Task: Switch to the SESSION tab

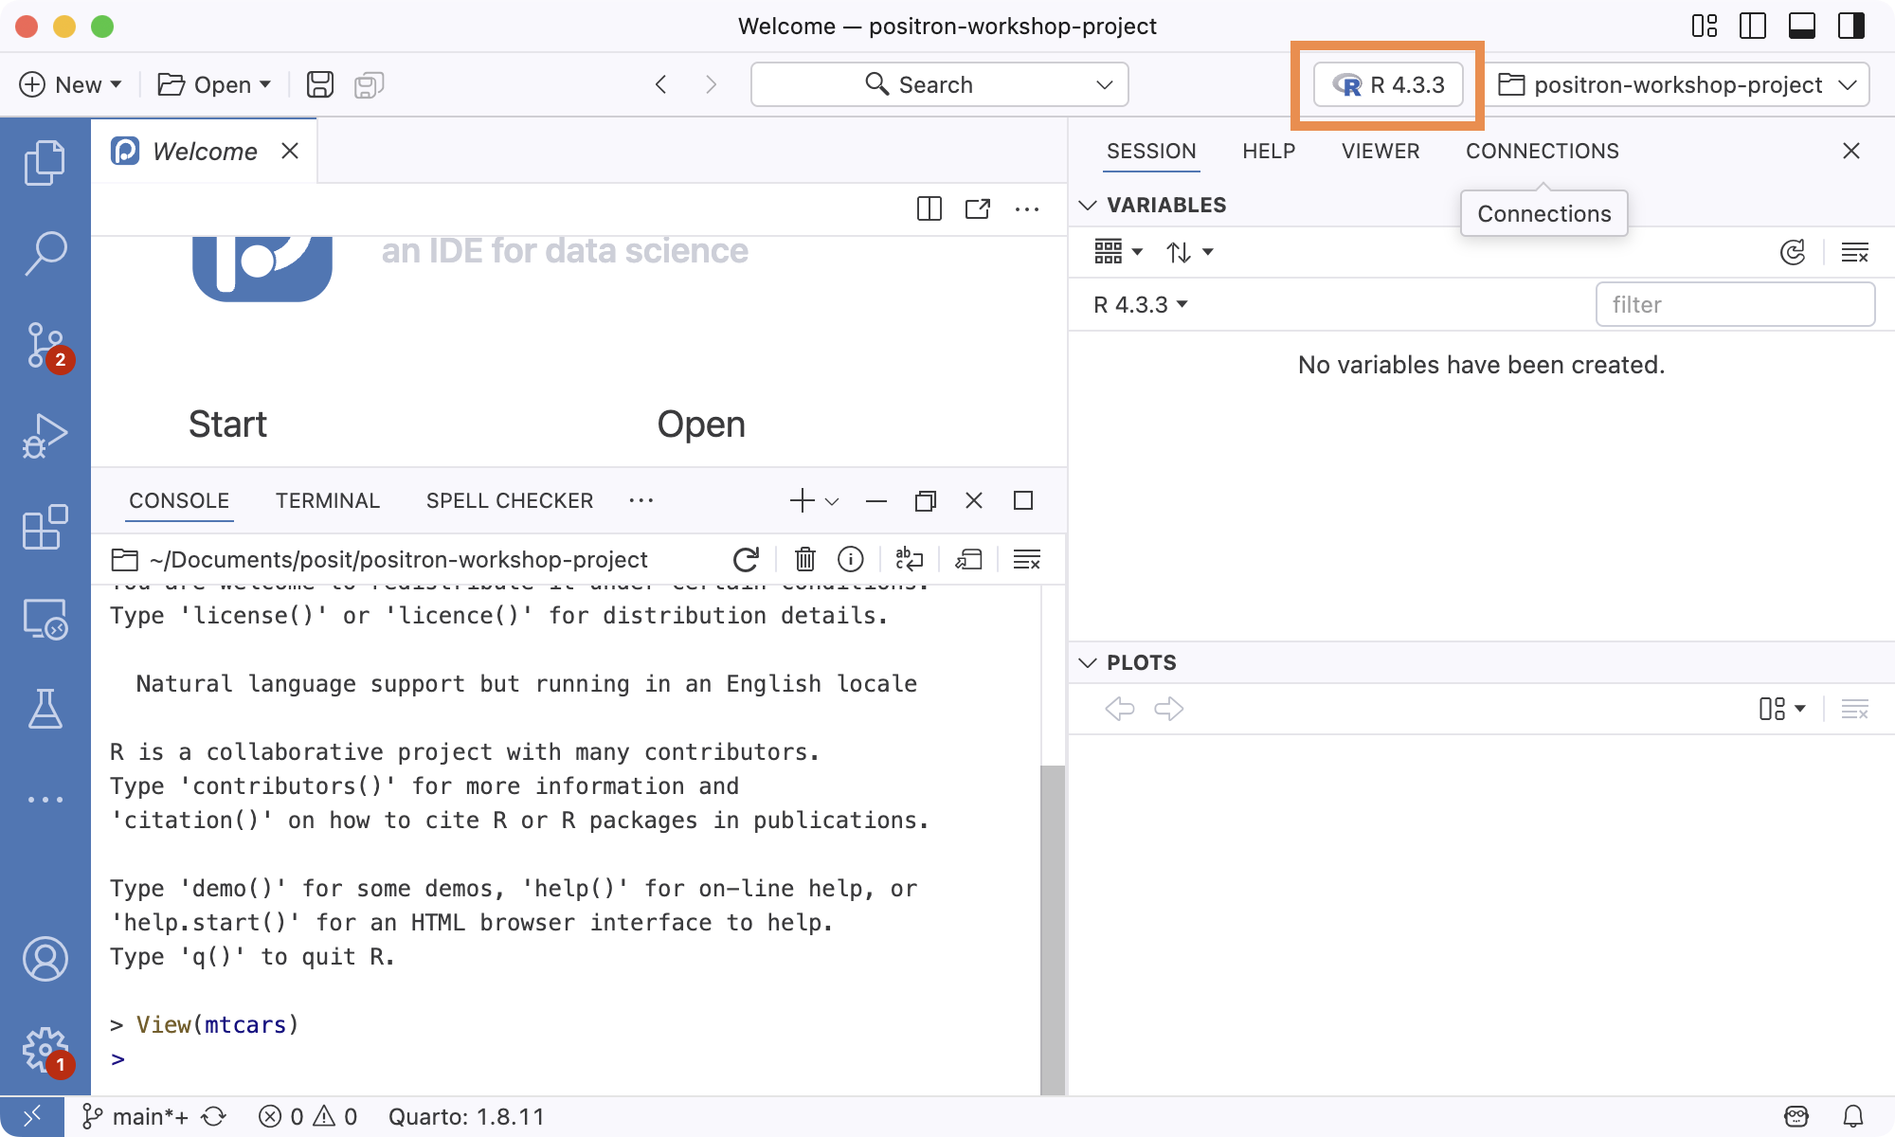Action: [1151, 151]
